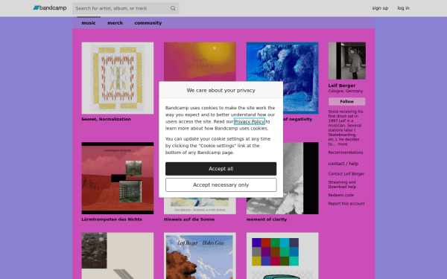
Task: Click Contact Leif Berger
Action: tap(346, 173)
